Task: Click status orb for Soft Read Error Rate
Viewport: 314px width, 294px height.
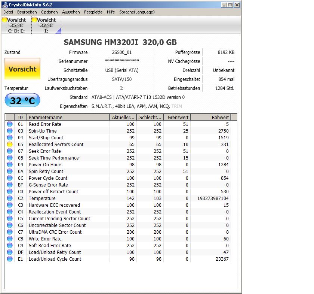Action: pos(10,245)
